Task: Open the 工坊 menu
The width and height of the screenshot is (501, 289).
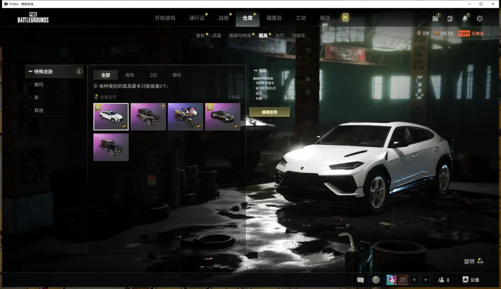Action: (x=301, y=18)
